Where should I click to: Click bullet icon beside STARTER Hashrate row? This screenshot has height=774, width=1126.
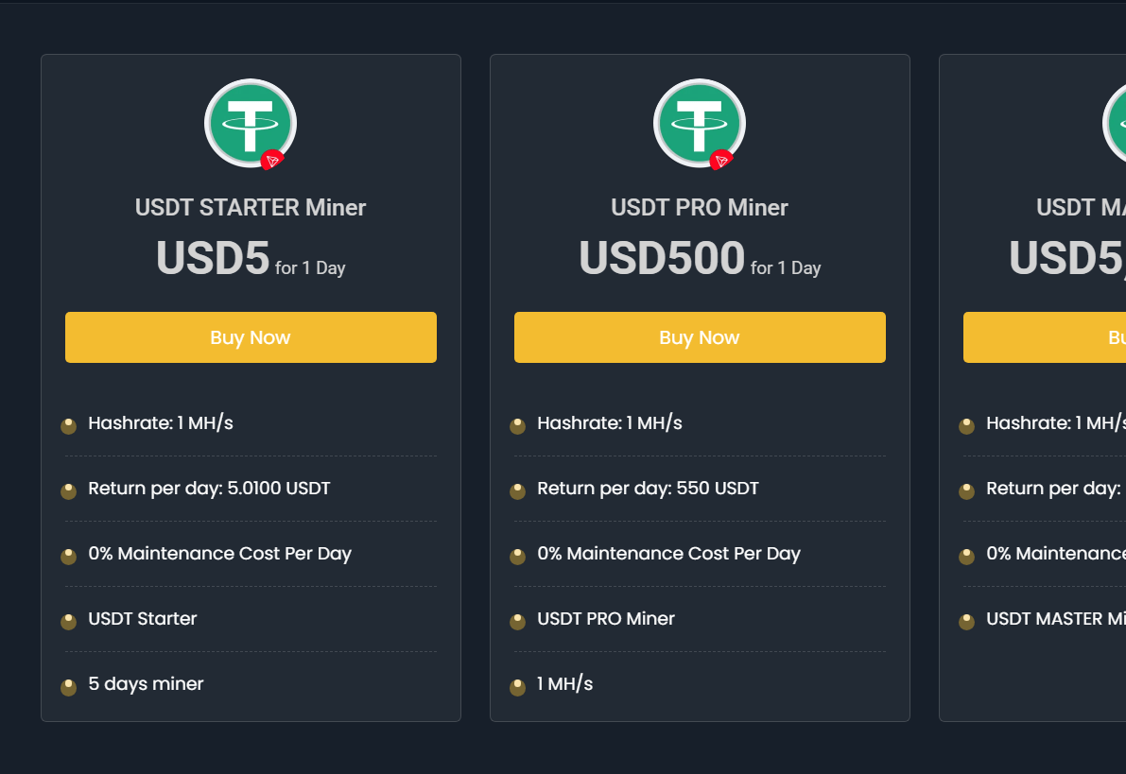click(69, 426)
